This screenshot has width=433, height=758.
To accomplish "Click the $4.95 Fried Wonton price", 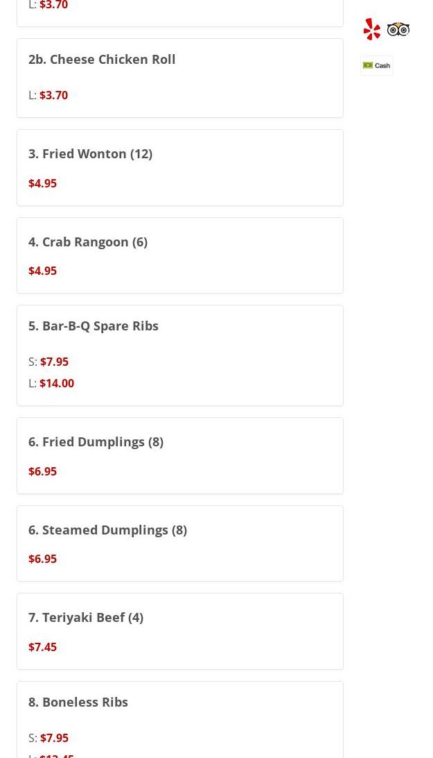I will (x=42, y=183).
